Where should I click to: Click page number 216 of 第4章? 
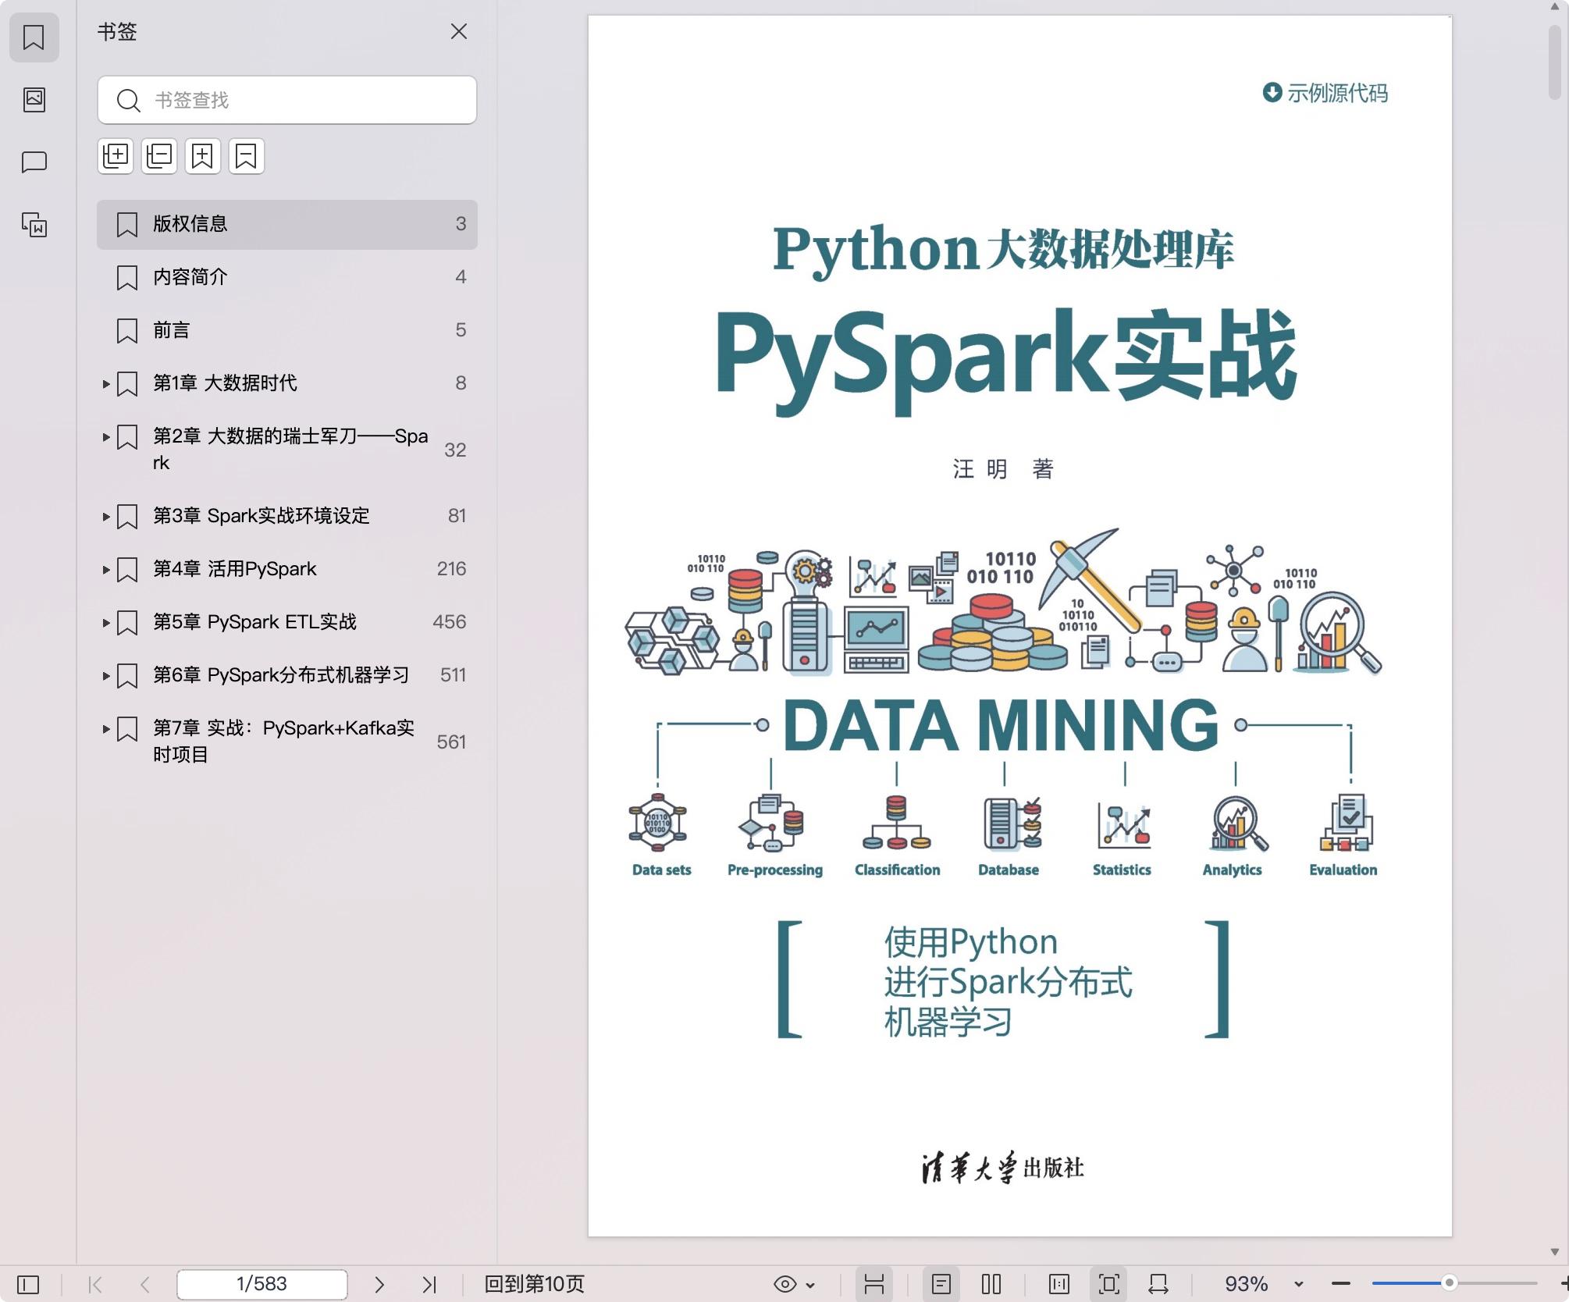[x=451, y=569]
